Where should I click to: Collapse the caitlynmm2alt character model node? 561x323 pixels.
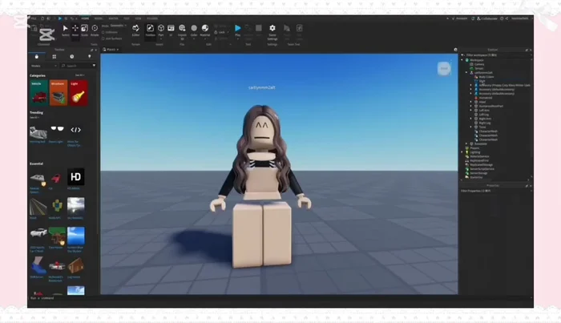click(x=466, y=73)
